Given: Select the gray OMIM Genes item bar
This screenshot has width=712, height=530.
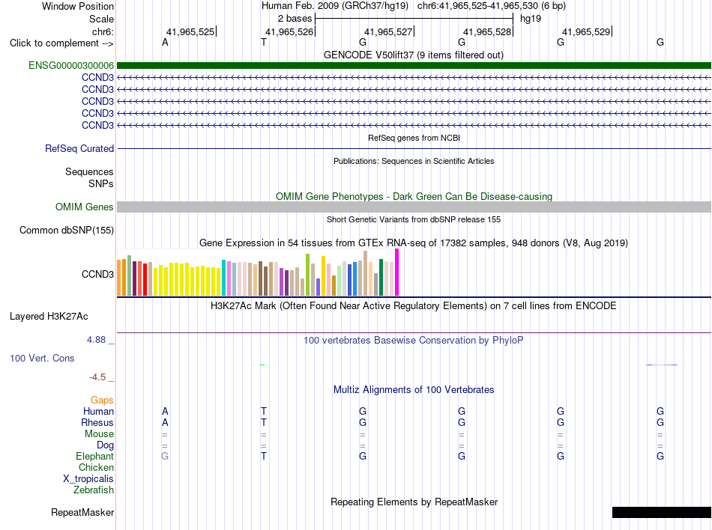Looking at the screenshot, I should (x=414, y=207).
